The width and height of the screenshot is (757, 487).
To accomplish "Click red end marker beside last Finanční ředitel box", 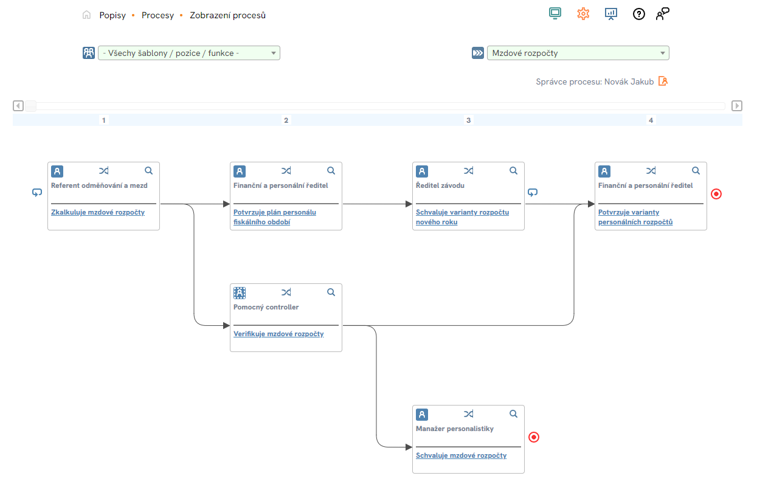I will [x=716, y=194].
